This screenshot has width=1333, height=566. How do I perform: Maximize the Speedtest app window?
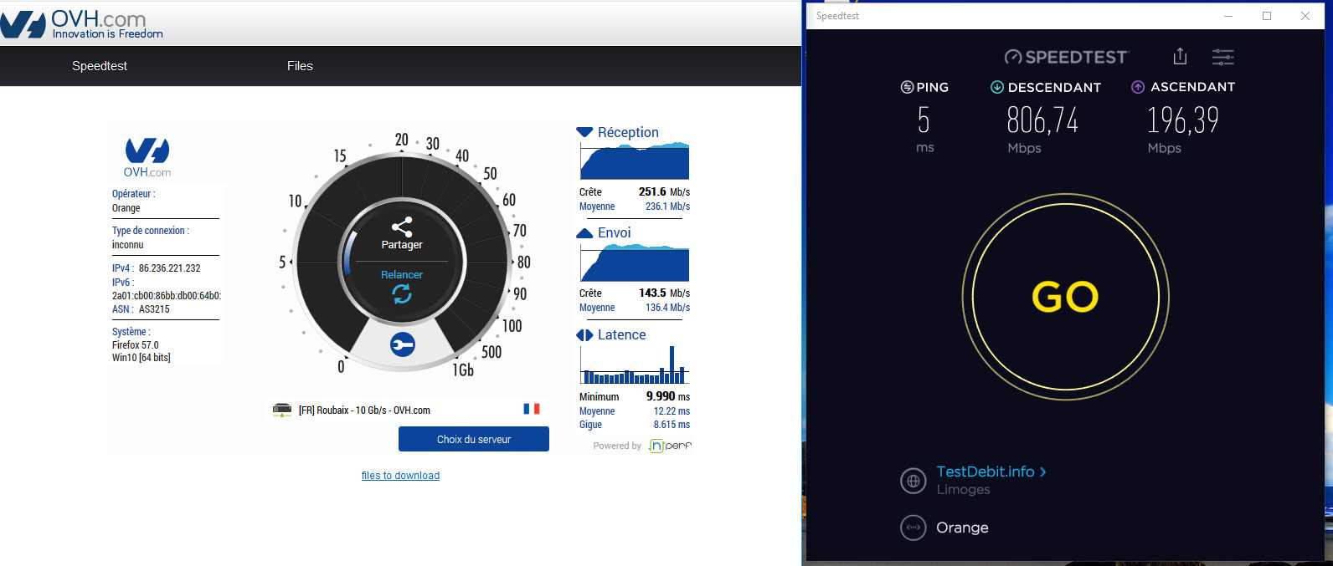coord(1267,16)
